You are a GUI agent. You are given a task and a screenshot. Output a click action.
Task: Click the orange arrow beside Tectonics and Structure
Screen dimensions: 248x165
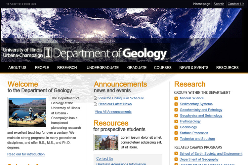(x=176, y=139)
